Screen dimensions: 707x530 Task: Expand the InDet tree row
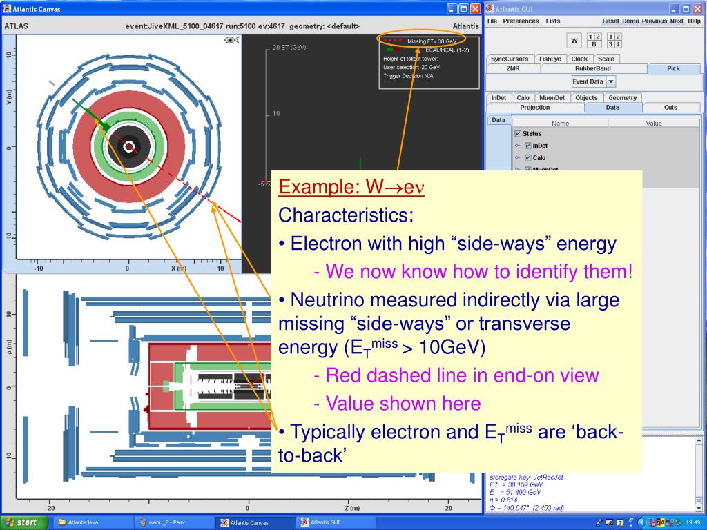[518, 146]
